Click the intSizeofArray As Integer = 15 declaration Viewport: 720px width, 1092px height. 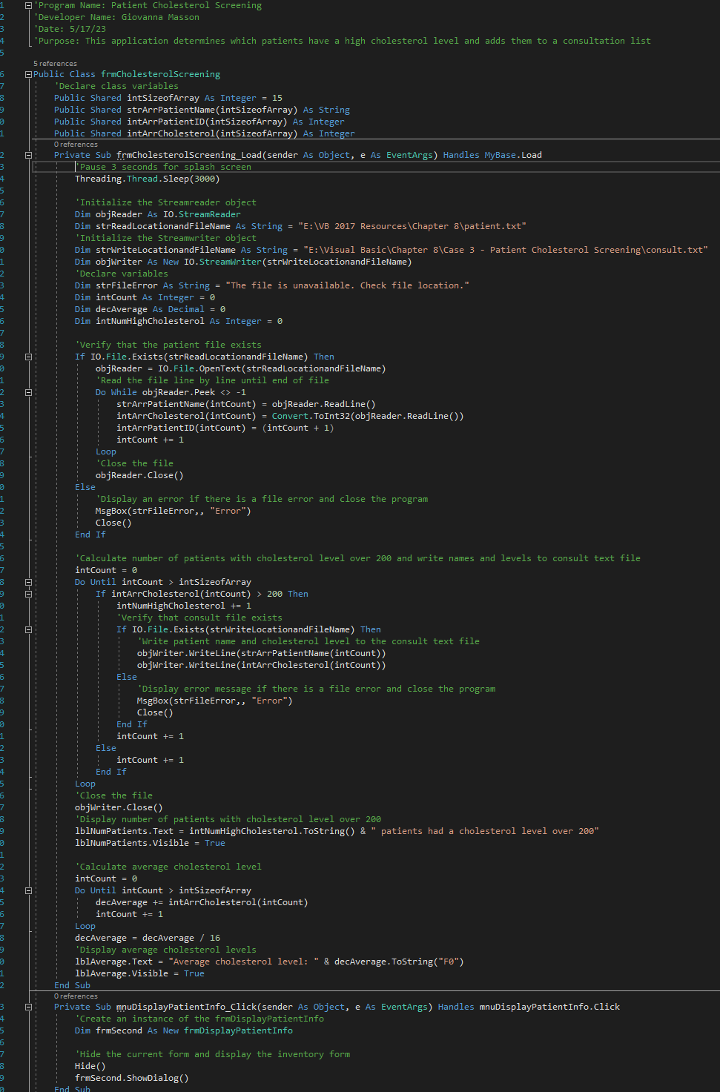(168, 98)
